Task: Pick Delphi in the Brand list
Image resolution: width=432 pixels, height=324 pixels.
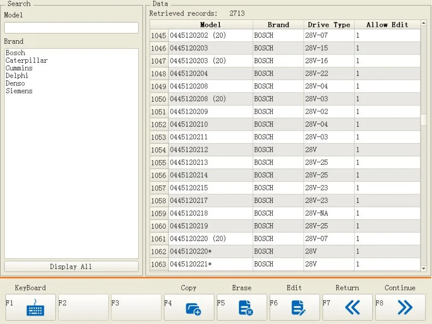Action: 17,76
